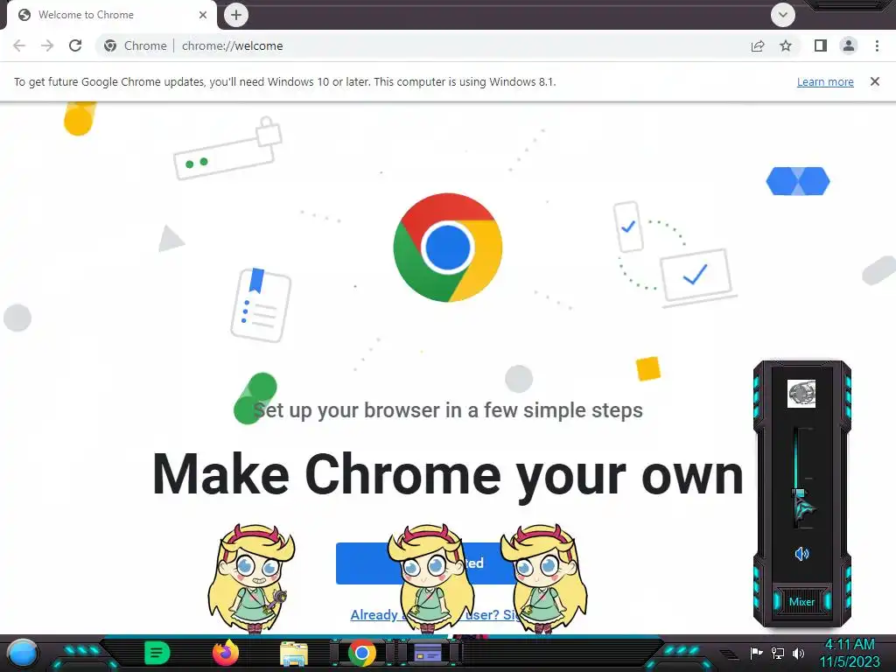Reload the Welcome to Chrome page
Image resolution: width=896 pixels, height=672 pixels.
point(75,45)
